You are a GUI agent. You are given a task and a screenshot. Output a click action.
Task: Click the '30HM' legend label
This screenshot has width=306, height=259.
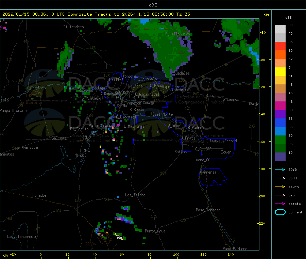pos(292,178)
